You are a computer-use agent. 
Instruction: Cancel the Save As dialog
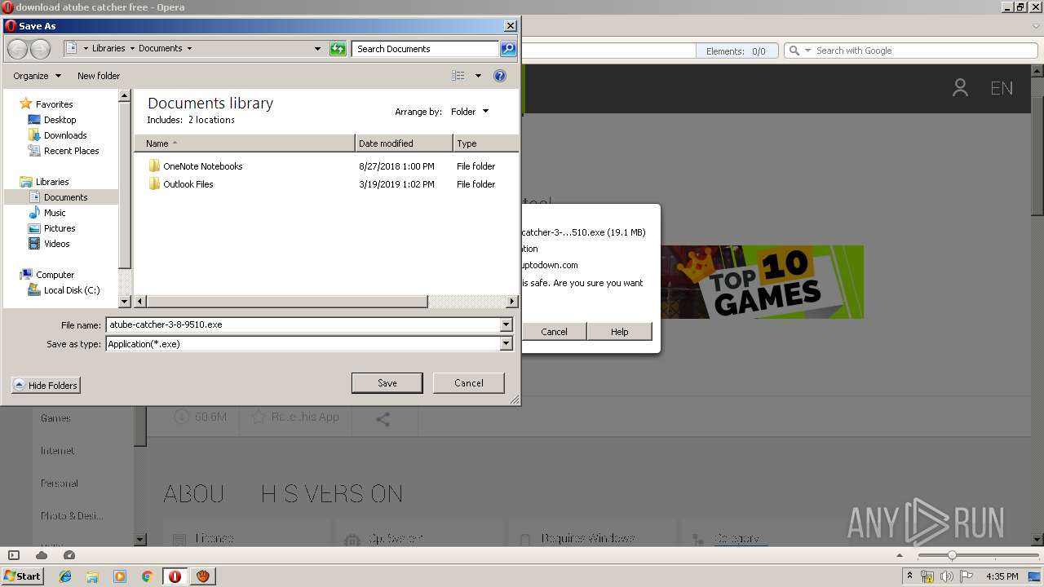(468, 383)
